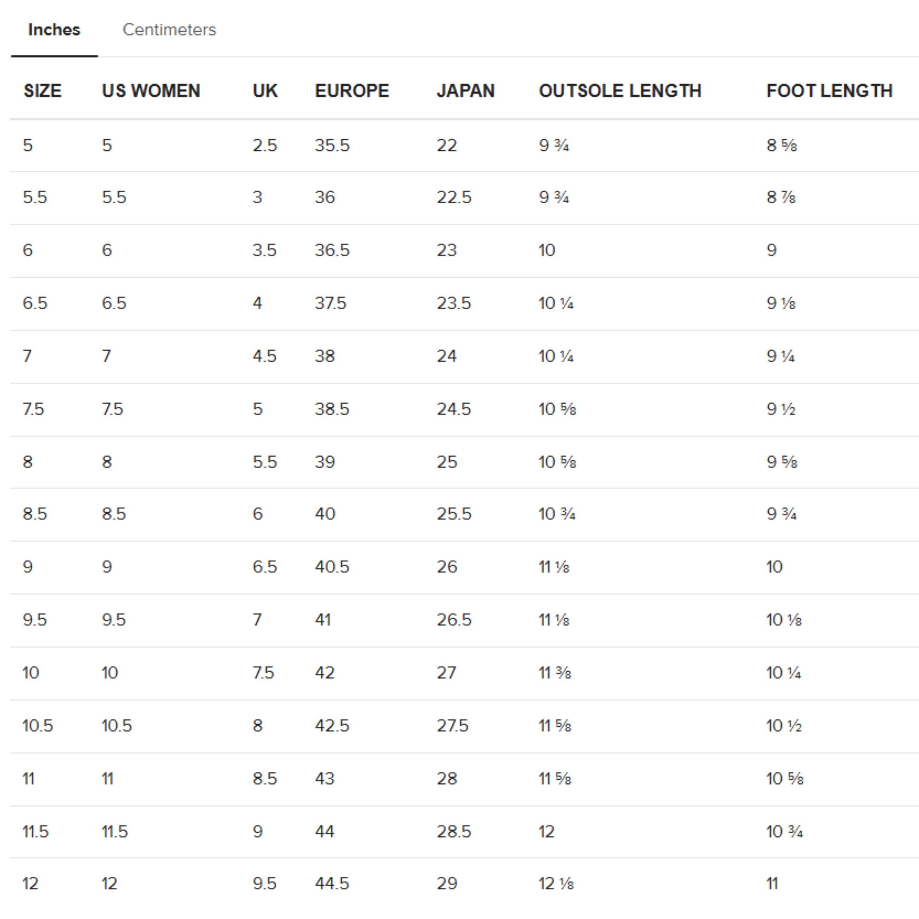
Task: Click outsole length 11 ⅜ cell
Action: click(555, 673)
